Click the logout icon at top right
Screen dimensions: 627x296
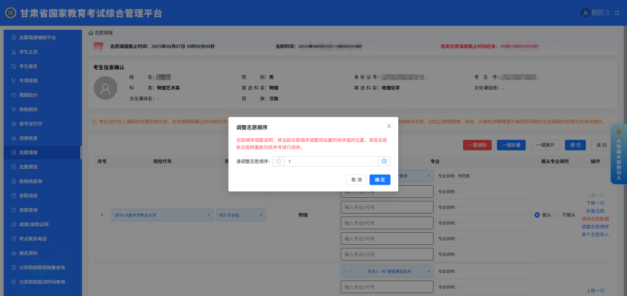pyautogui.click(x=616, y=13)
